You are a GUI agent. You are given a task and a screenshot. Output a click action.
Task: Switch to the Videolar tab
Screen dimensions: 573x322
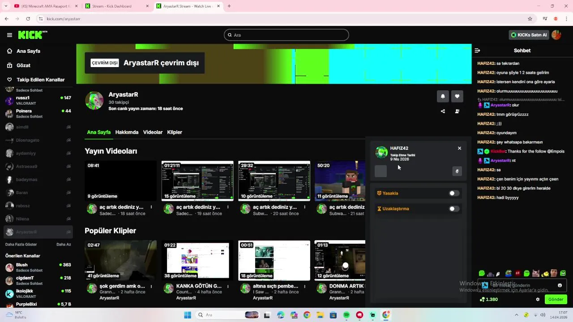153,132
